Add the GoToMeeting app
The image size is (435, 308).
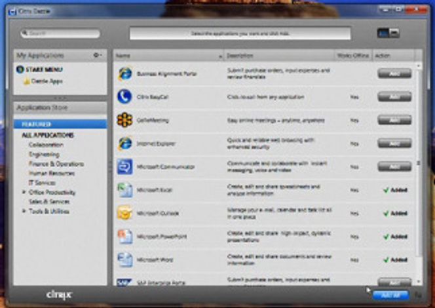pyautogui.click(x=394, y=120)
